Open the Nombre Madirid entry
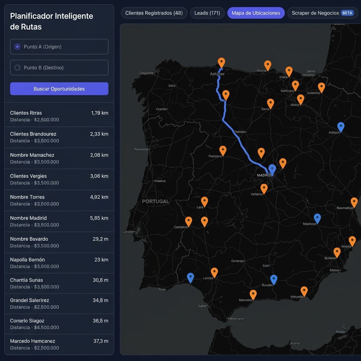 click(59, 221)
